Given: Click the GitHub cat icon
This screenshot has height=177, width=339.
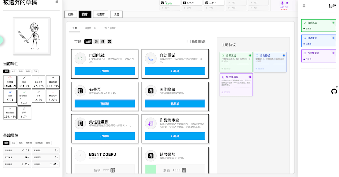Looking at the screenshot, I should [x=334, y=91].
